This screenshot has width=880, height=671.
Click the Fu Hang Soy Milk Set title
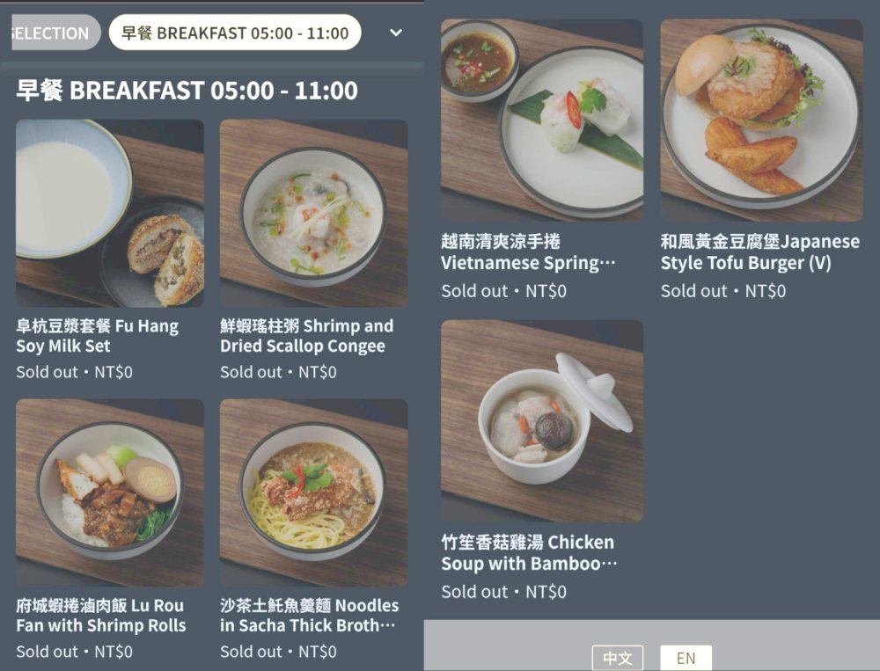pos(97,336)
